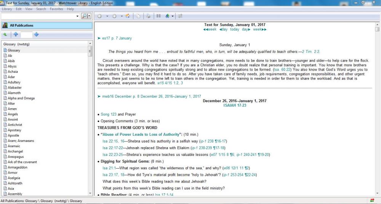Click the All Publications header button
This screenshot has height=204, width=381.
(46, 26)
